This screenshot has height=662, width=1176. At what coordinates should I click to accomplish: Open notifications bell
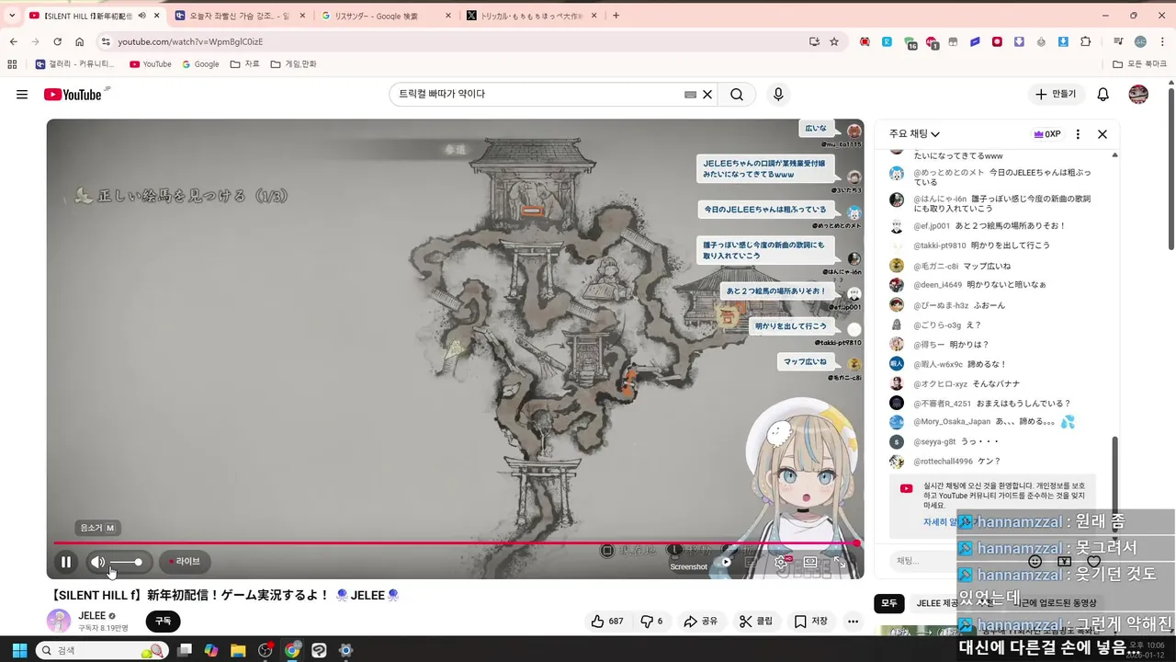tap(1103, 95)
